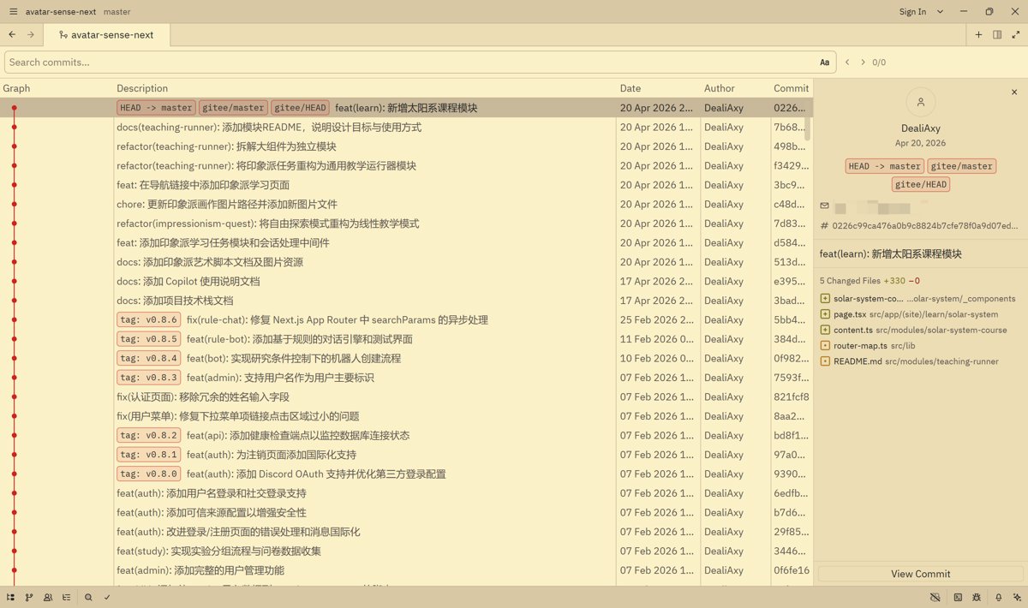Open the AI agent sparkle icon

pos(1016,597)
